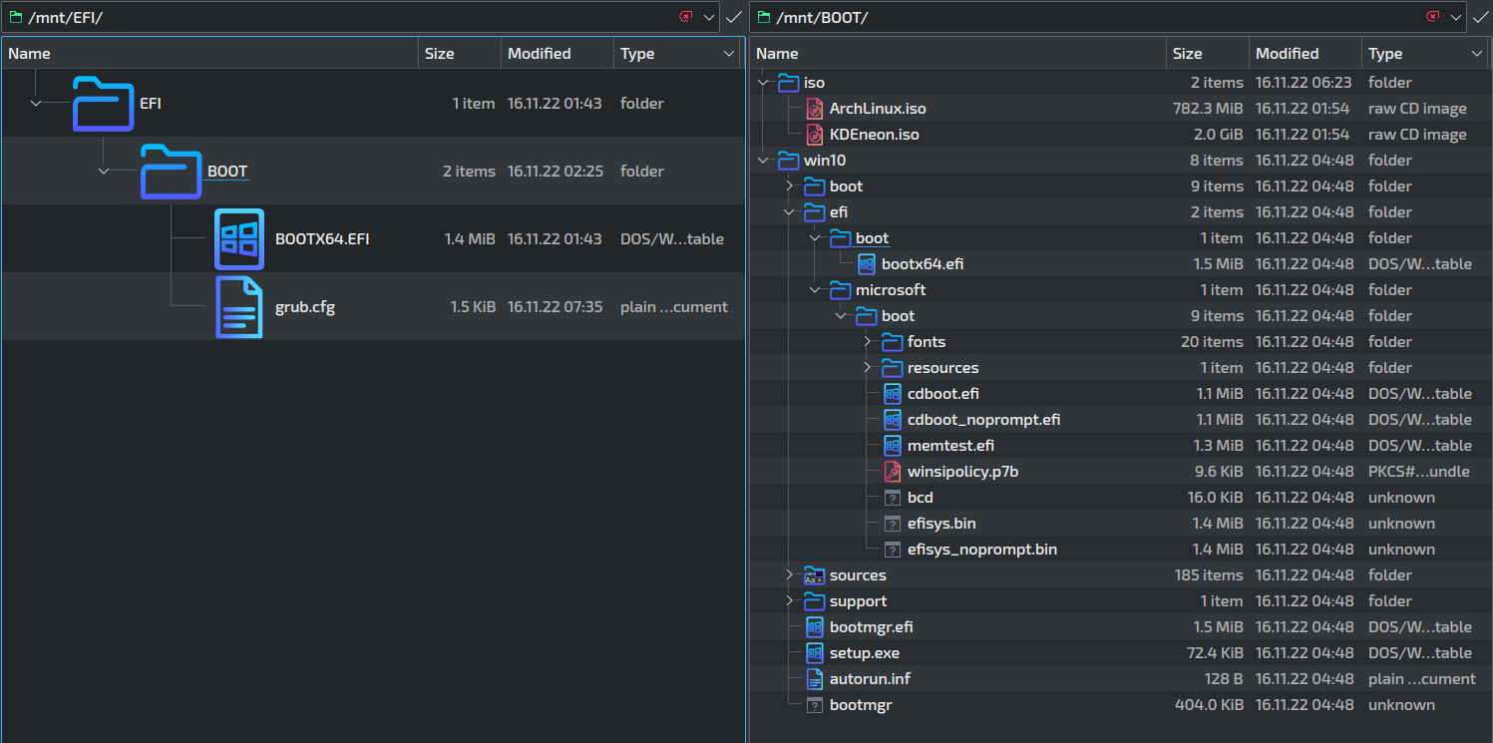Click the microsoft folder icon
This screenshot has height=743, width=1493.
tap(841, 290)
